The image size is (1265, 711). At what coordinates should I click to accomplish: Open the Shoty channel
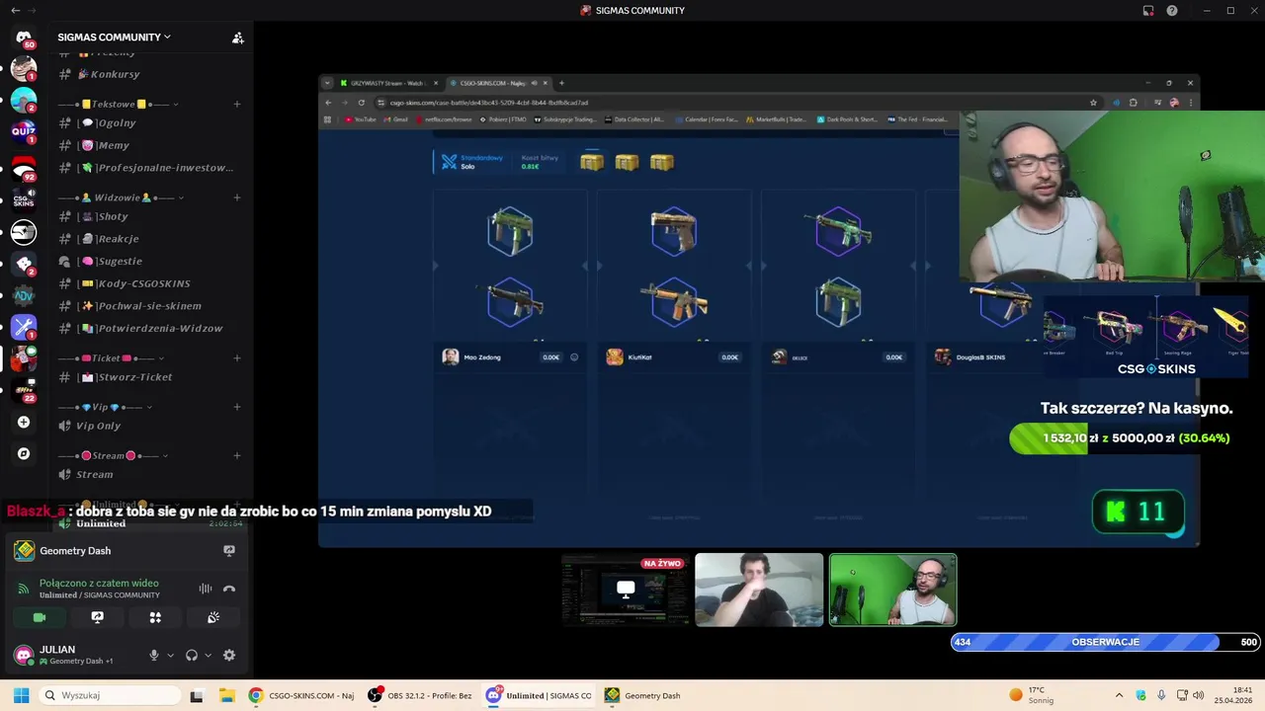(x=148, y=216)
